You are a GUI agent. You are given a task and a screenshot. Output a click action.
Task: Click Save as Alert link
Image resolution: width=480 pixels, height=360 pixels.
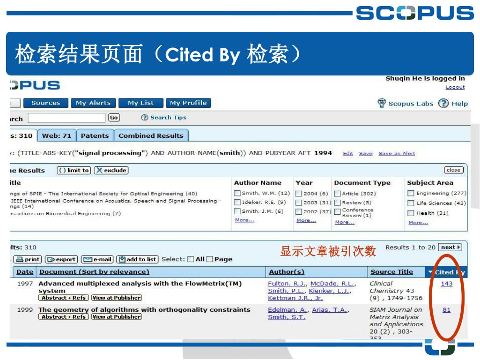coord(397,153)
